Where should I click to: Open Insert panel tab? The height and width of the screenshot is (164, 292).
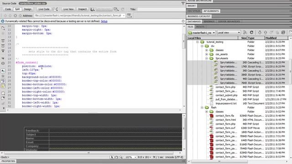[x=192, y=6]
